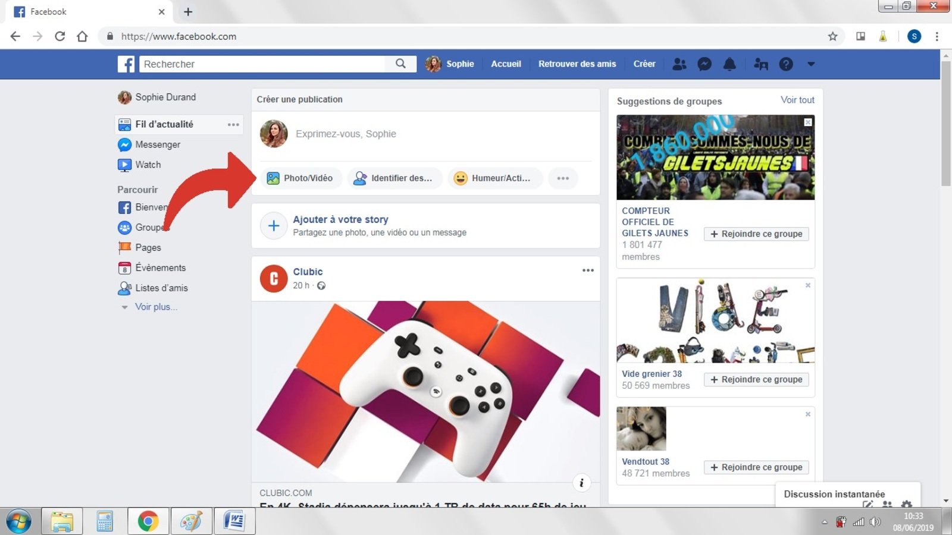Open Évènements in the sidebar
This screenshot has height=535, width=952.
(x=152, y=267)
